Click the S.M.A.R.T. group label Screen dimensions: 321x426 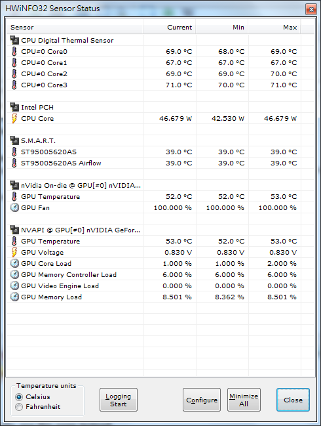(x=38, y=140)
